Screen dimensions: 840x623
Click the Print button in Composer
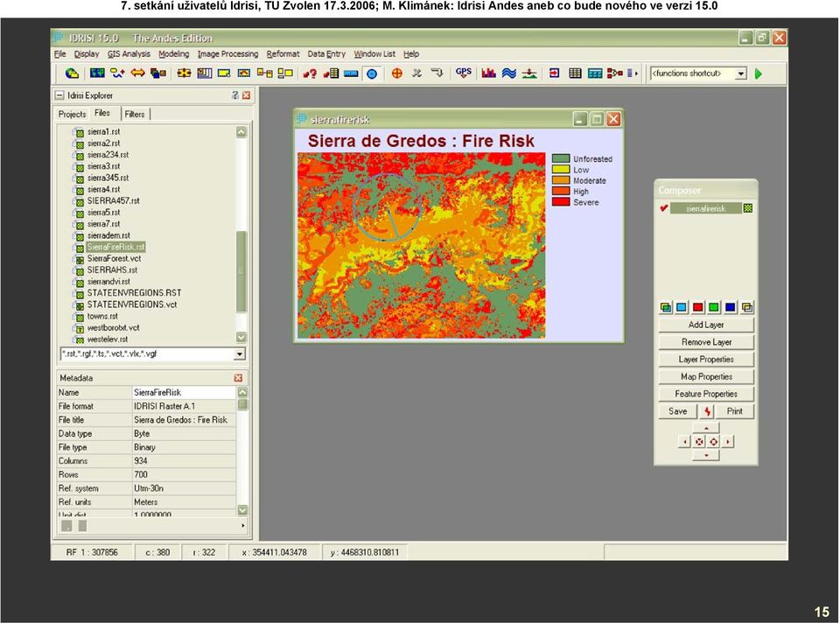[734, 411]
